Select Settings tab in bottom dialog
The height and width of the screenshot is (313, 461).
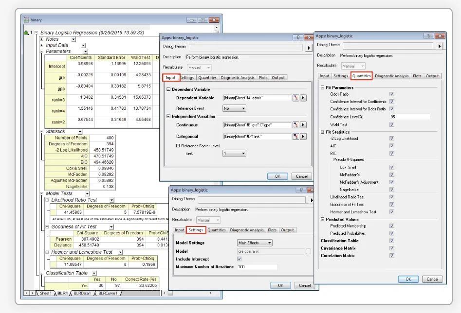(x=196, y=230)
